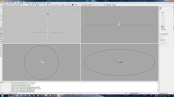Screen dimensions: 174x97
Task: Open the Вид menu
Action: click(17, 3)
